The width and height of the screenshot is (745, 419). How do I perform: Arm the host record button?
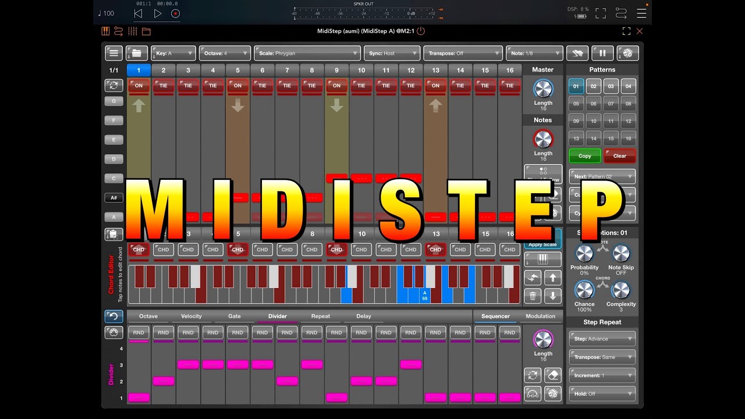coord(176,13)
